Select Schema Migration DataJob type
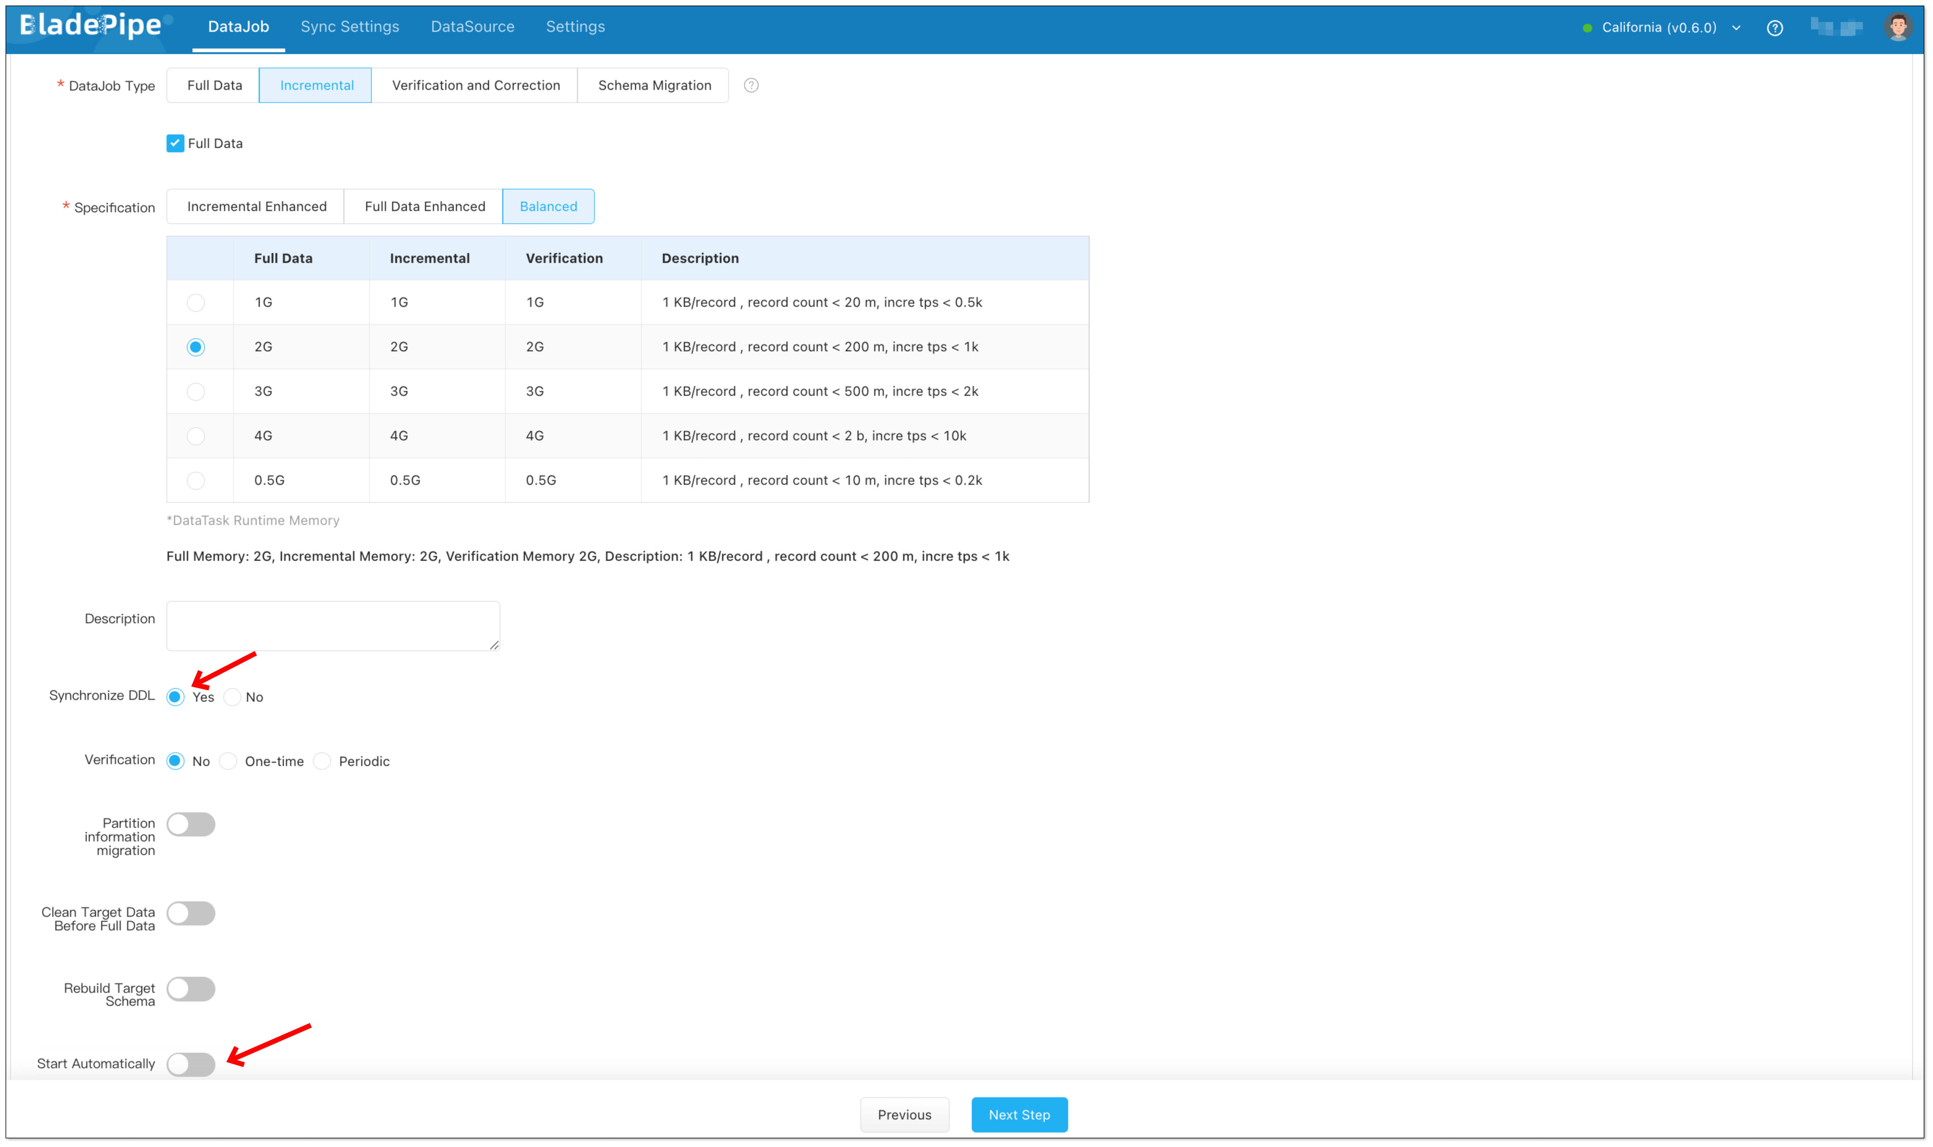 [654, 85]
